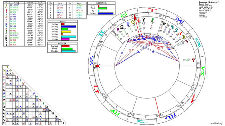
Task: Select the purple Mercury glyph in the wheel
Action: coord(118,29)
